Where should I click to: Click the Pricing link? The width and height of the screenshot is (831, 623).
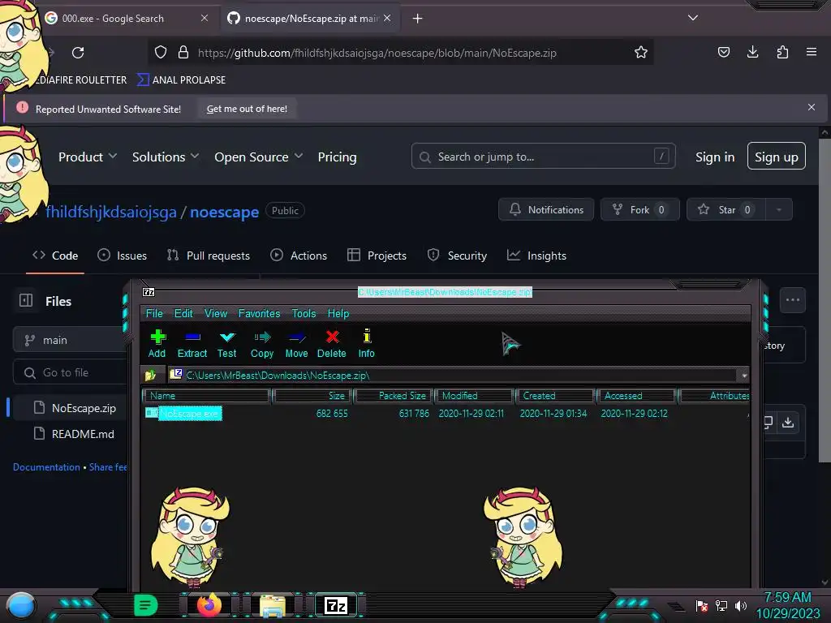coord(337,157)
